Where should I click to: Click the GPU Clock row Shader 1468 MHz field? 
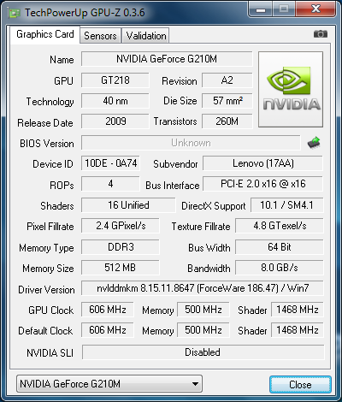pos(298,310)
